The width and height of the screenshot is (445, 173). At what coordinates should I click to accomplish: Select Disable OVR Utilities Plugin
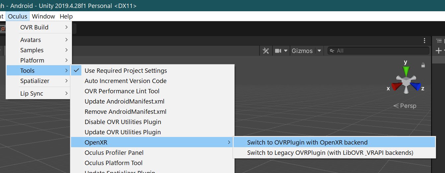point(153,122)
